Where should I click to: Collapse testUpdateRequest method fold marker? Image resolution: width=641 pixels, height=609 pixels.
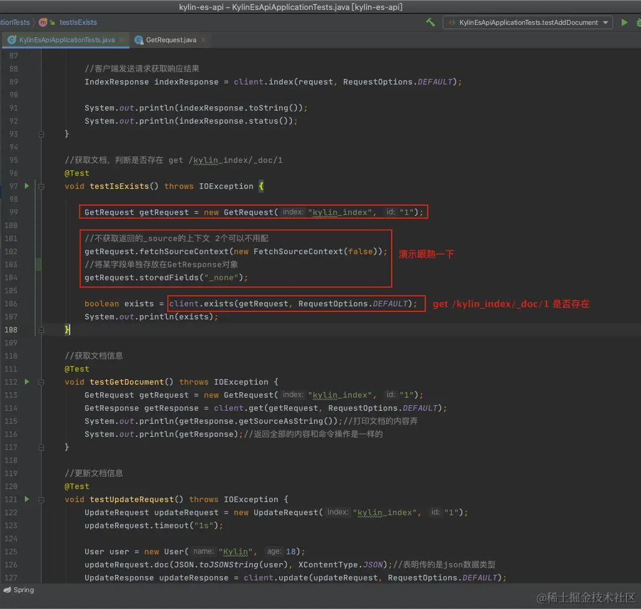click(x=41, y=500)
